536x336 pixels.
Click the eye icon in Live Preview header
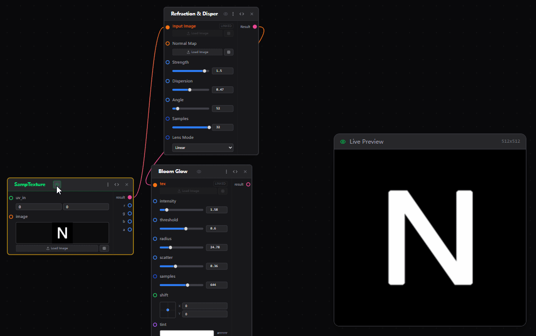[343, 142]
